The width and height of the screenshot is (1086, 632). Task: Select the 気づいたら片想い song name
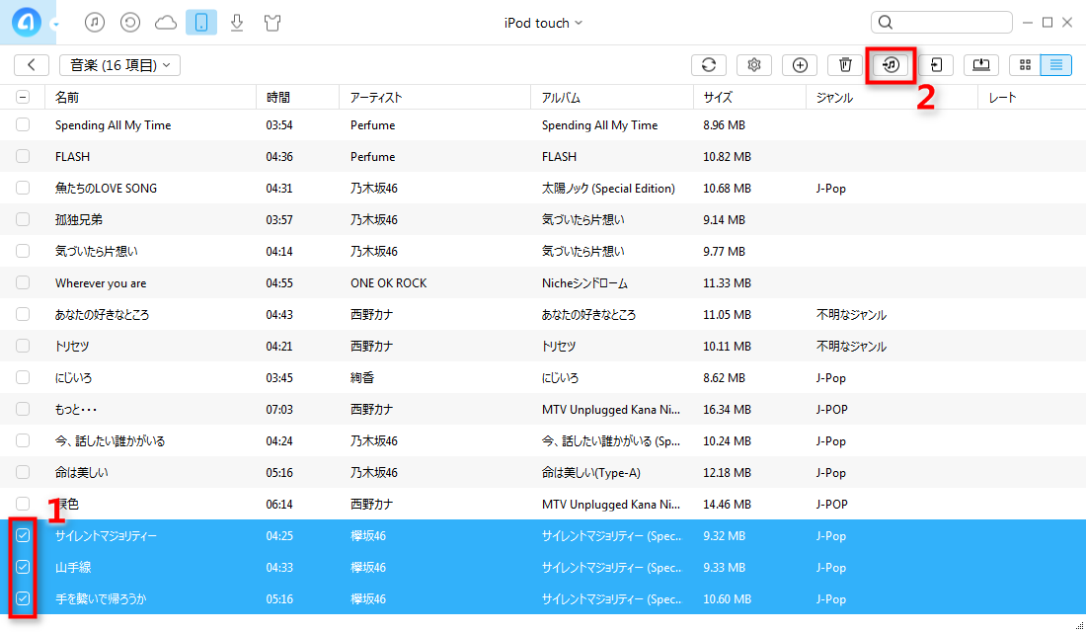[97, 251]
